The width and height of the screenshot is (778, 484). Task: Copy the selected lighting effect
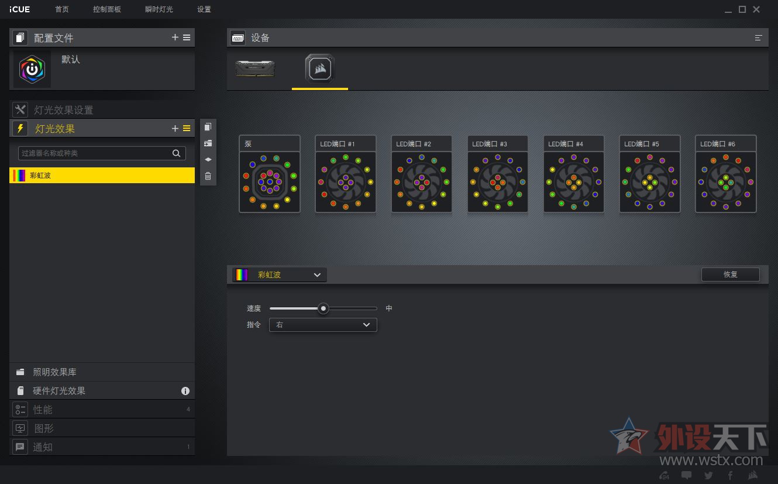(x=208, y=127)
